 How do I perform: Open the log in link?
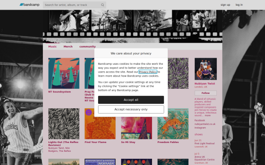coord(239,5)
